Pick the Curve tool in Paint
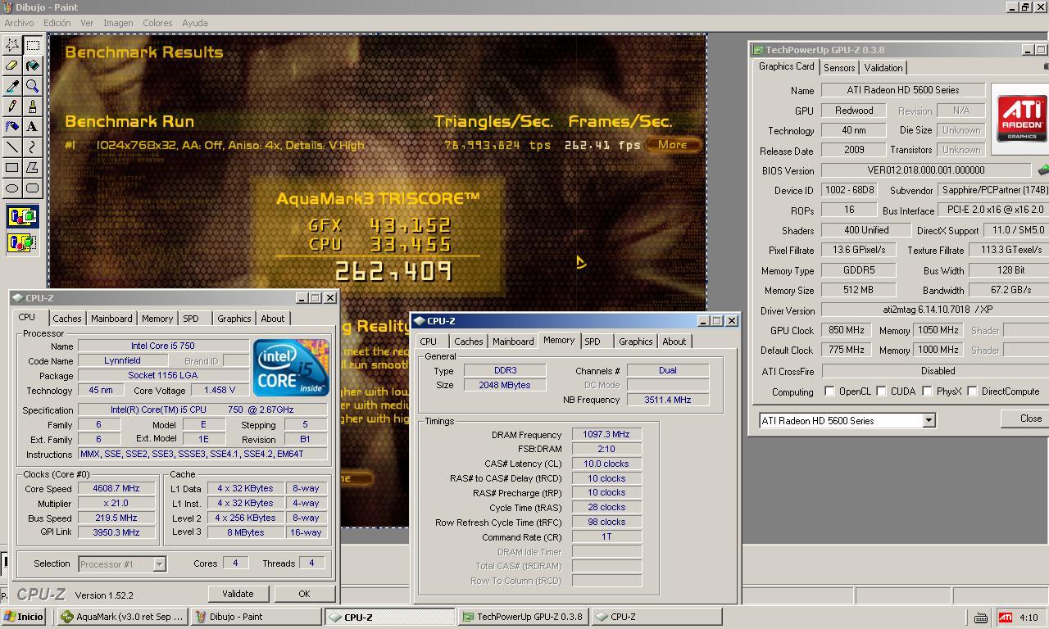 coord(33,147)
